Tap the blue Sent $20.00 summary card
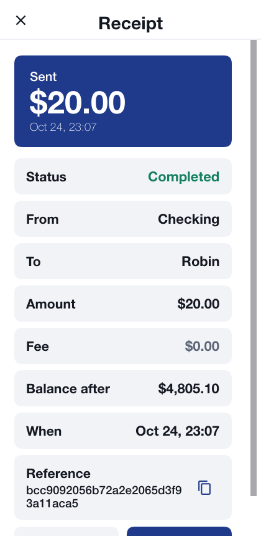Viewport: 261px width, 536px height. (x=123, y=101)
